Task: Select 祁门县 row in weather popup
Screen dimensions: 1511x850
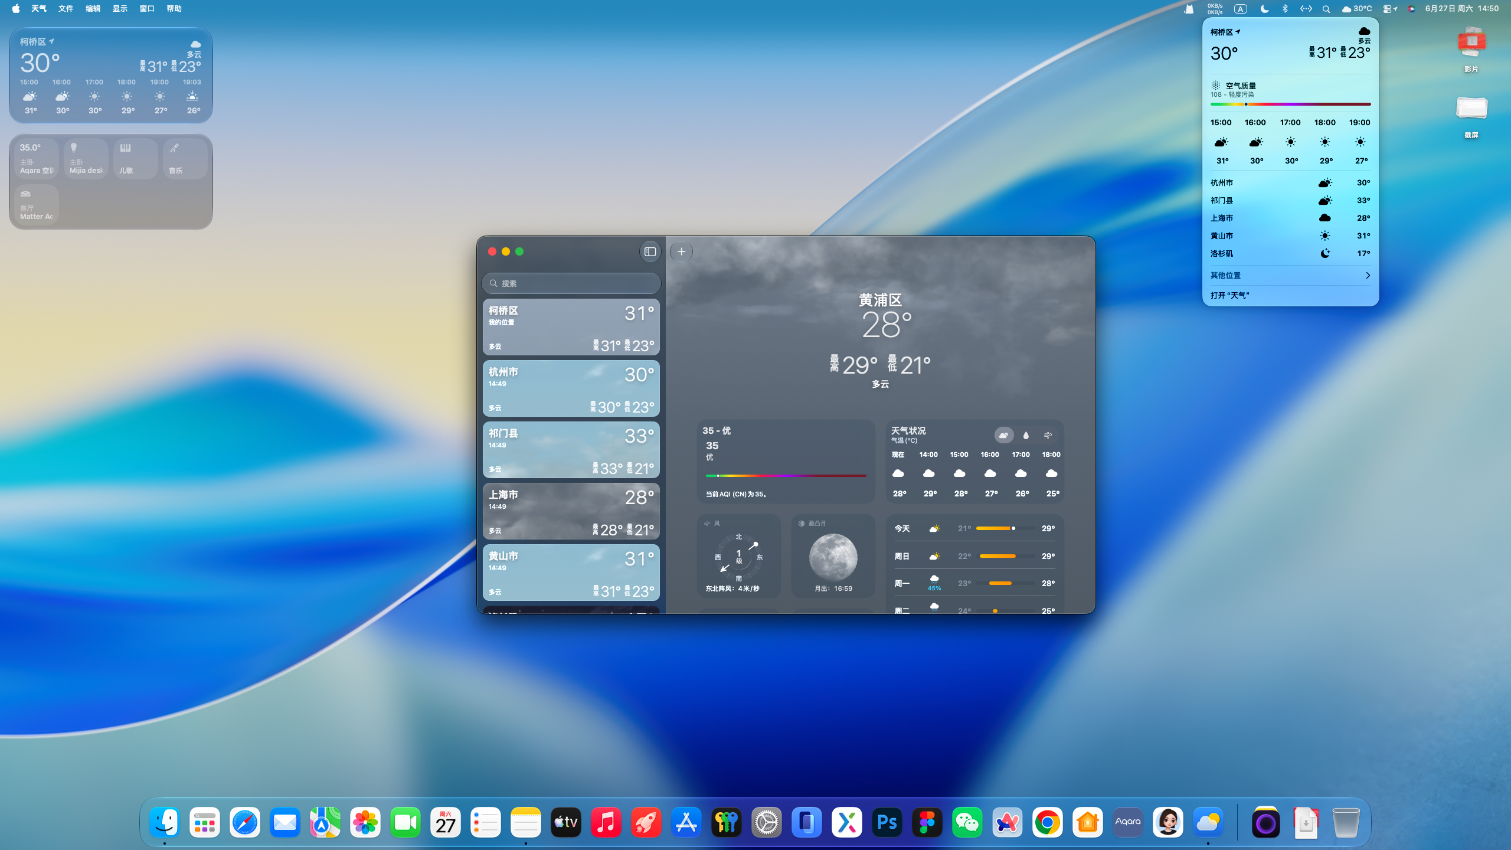Action: click(x=1290, y=201)
